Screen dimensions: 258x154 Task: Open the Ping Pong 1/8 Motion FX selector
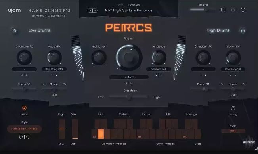(x=233, y=69)
